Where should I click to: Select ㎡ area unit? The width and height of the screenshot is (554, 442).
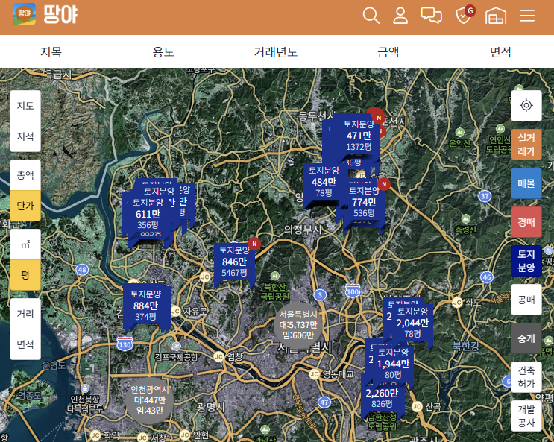(x=25, y=244)
